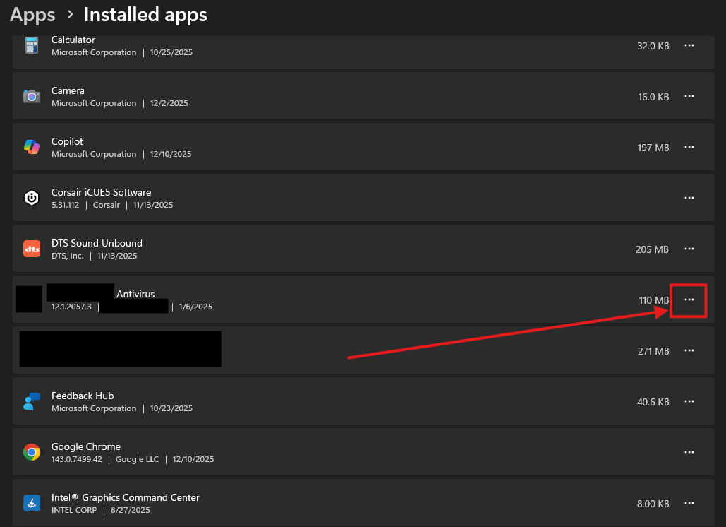Image resolution: width=726 pixels, height=527 pixels.
Task: Click the Feedback Hub icon
Action: [x=32, y=402]
